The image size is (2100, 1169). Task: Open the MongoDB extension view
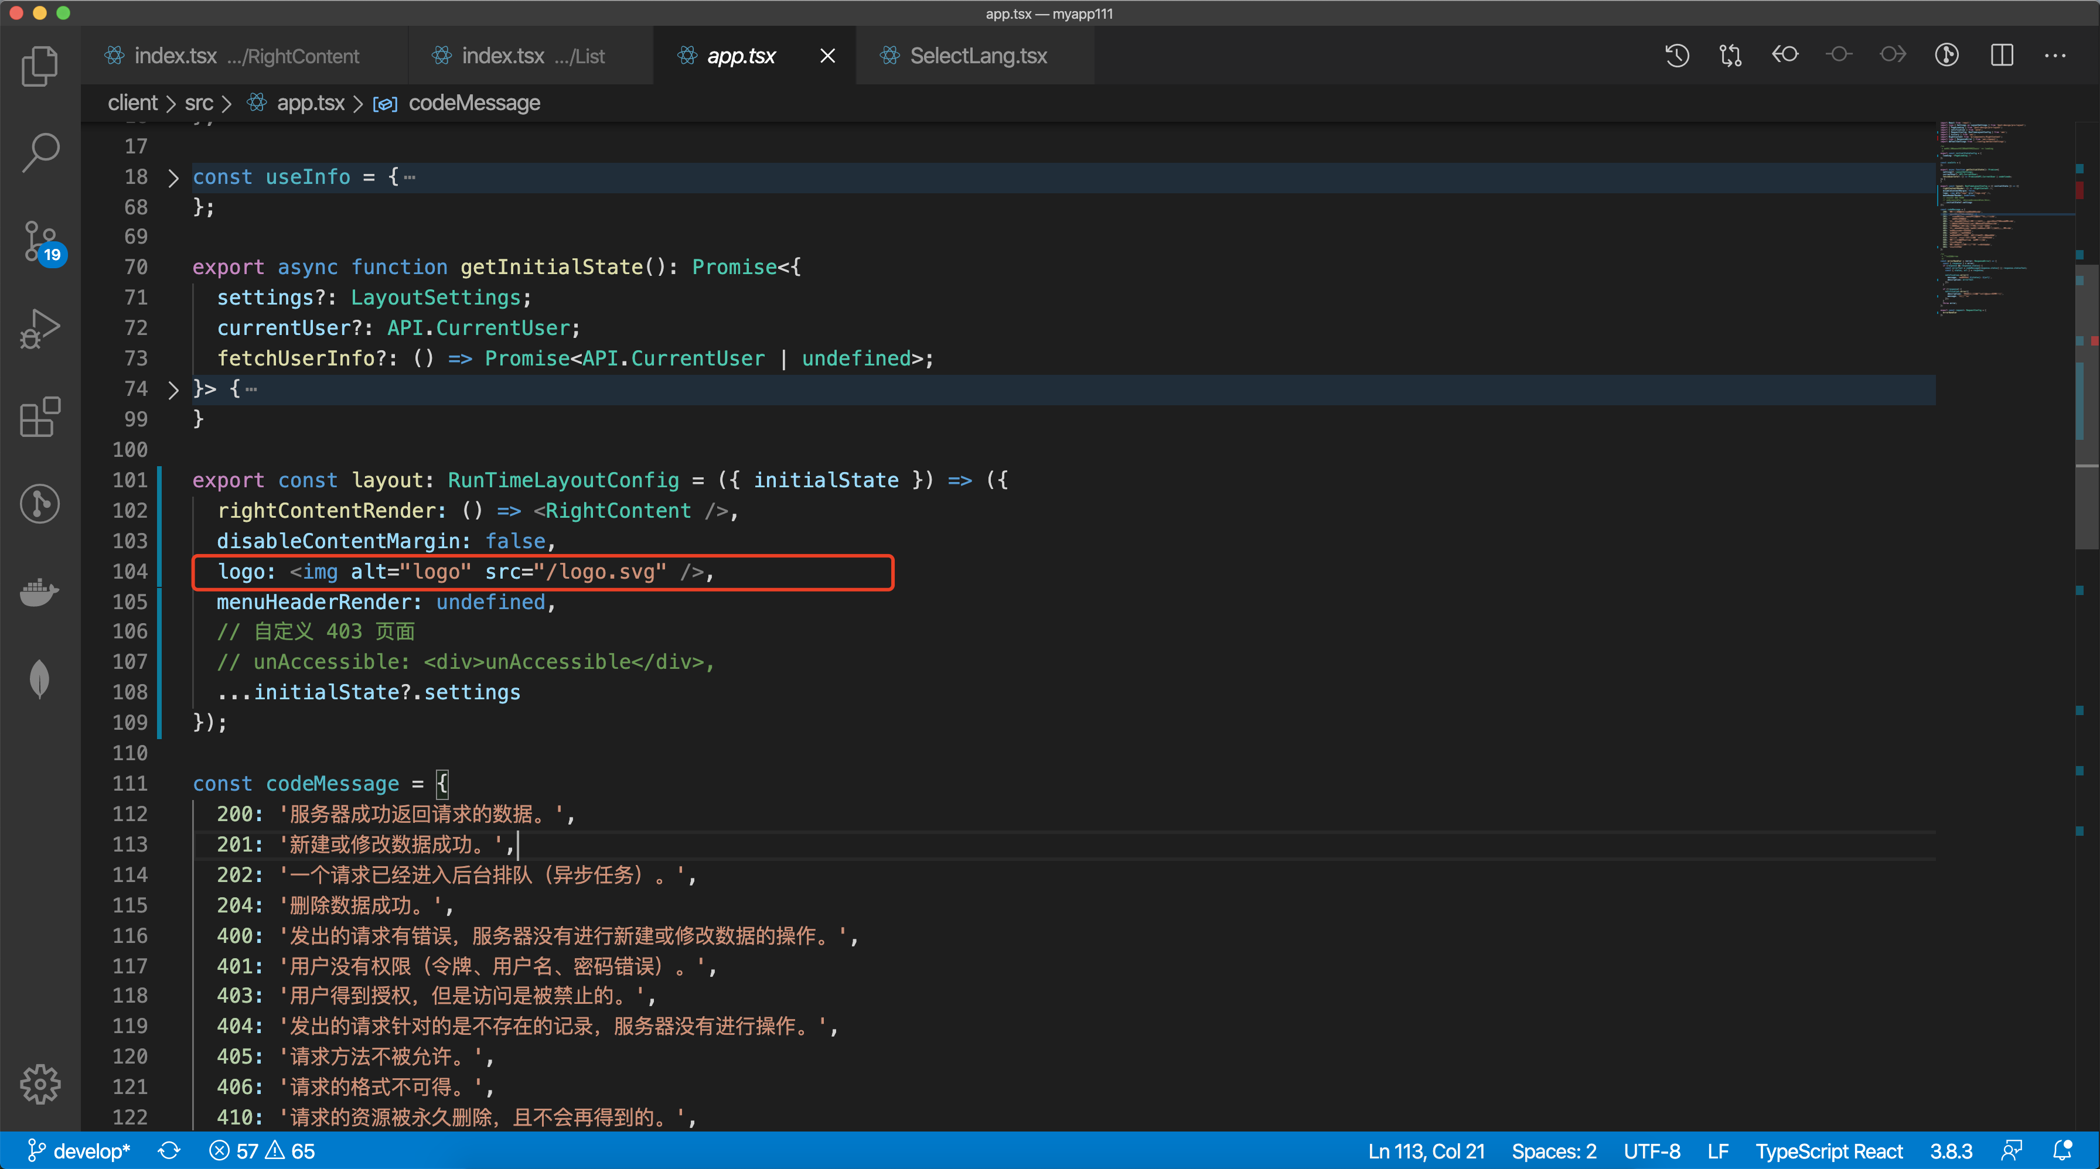[x=40, y=679]
